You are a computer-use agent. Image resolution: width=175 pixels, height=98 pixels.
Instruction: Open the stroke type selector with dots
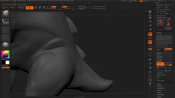[5, 22]
